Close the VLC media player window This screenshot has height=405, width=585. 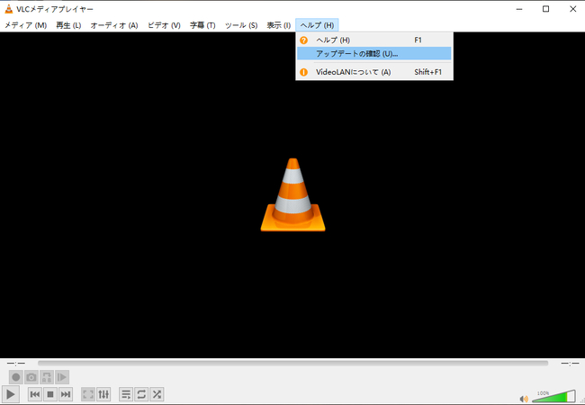572,9
